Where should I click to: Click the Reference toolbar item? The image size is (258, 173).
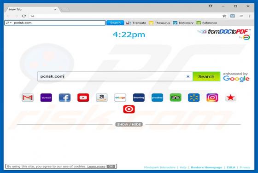(x=207, y=23)
